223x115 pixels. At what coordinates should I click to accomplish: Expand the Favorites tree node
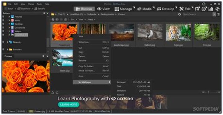click(x=7, y=50)
